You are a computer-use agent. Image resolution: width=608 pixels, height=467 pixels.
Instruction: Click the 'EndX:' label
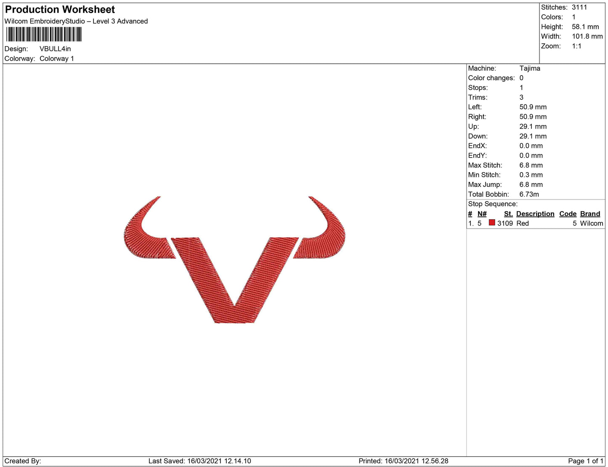(478, 146)
